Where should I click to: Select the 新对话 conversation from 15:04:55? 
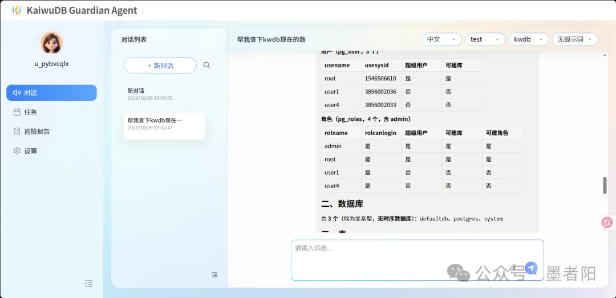(x=164, y=94)
